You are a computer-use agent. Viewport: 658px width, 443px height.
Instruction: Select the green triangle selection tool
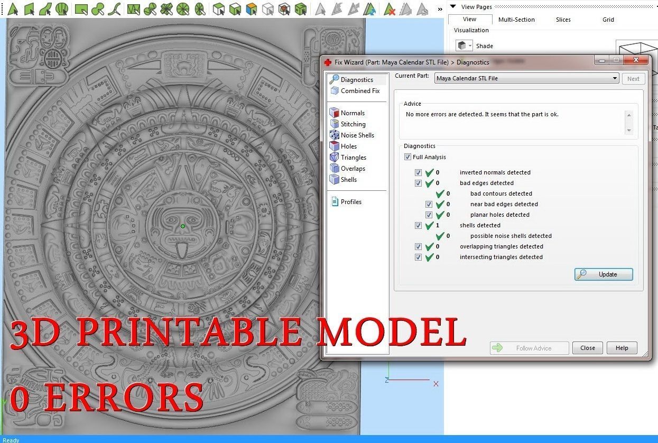(13, 9)
